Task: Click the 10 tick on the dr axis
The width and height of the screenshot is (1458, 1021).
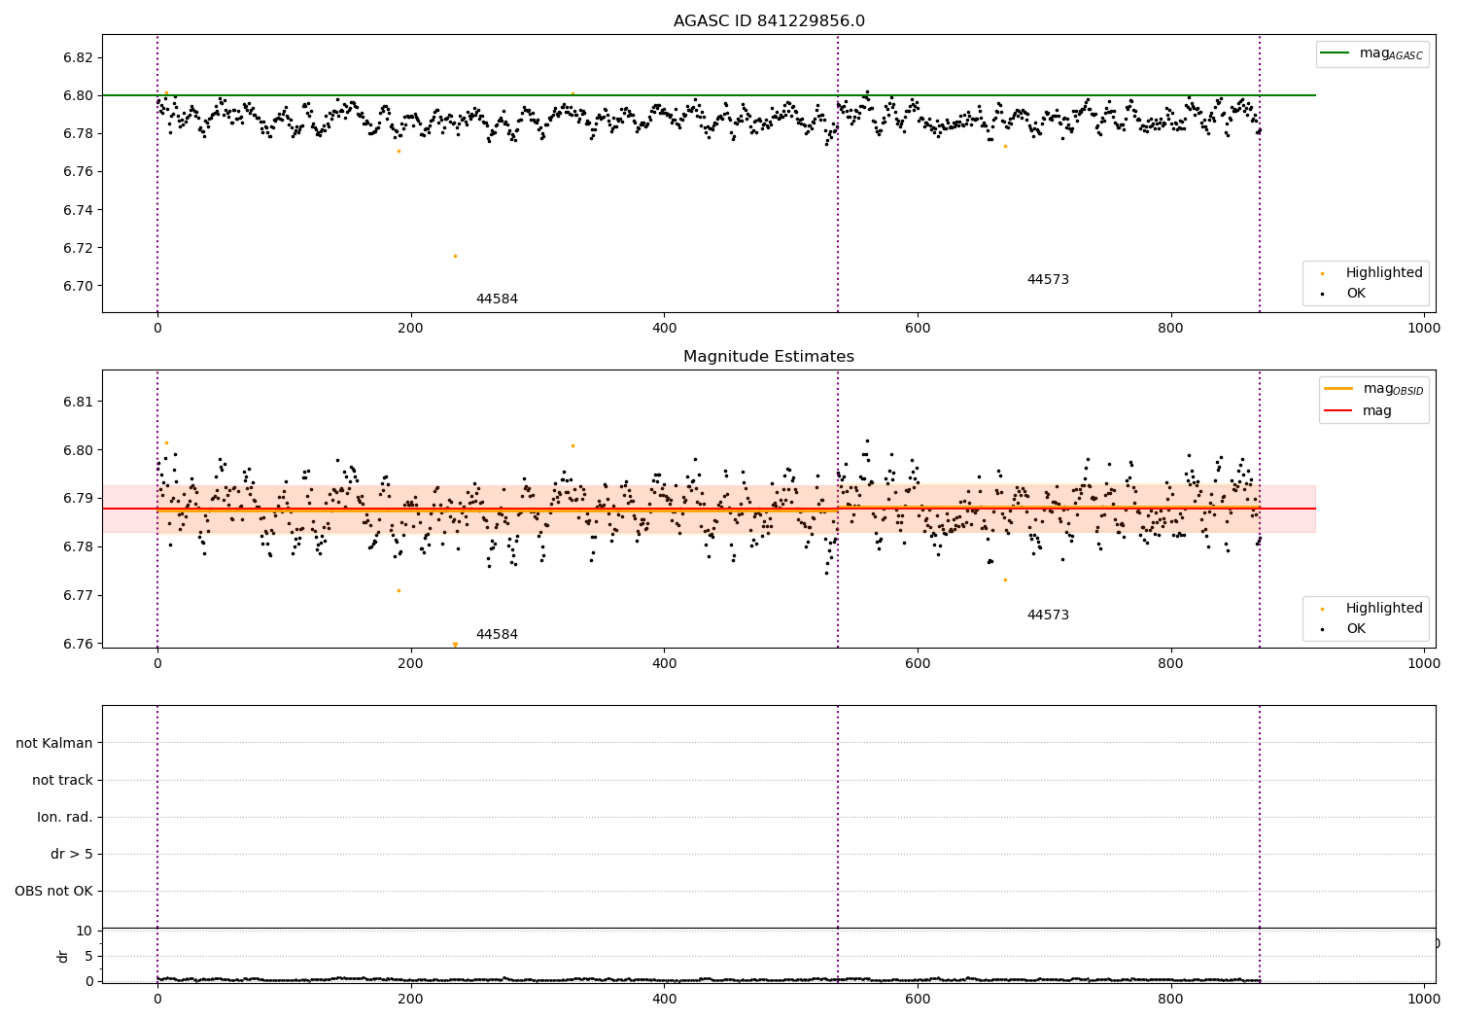Action: [84, 932]
